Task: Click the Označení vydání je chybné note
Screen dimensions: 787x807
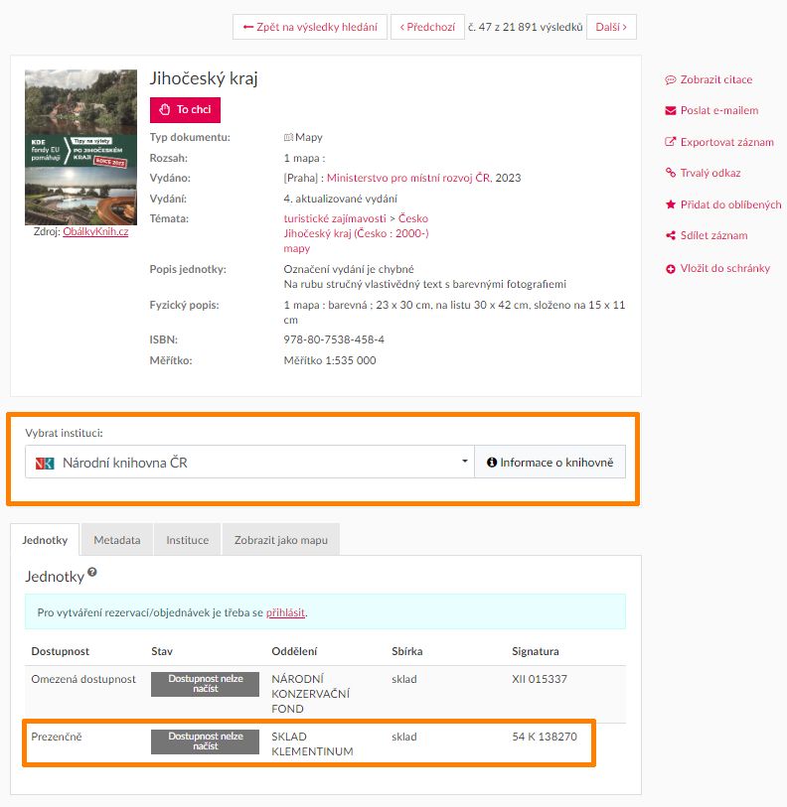Action: click(x=349, y=269)
